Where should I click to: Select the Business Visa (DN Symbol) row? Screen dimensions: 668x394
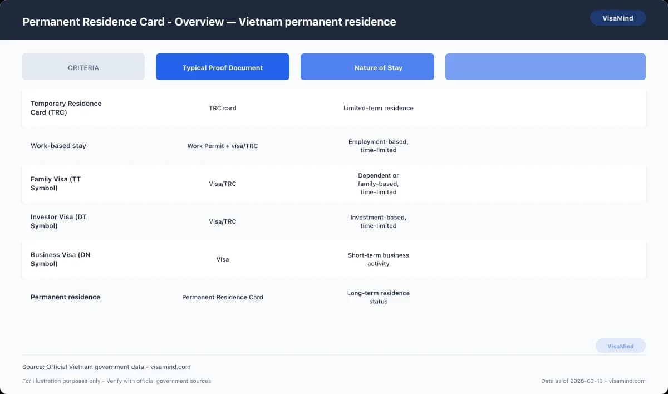click(61, 259)
